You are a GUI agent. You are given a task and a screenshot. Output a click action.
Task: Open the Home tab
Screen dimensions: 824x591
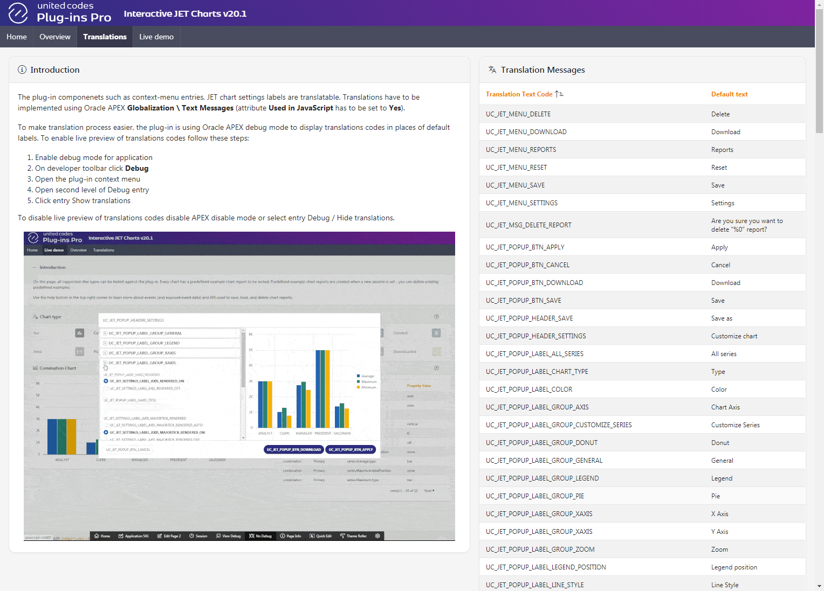coord(17,37)
